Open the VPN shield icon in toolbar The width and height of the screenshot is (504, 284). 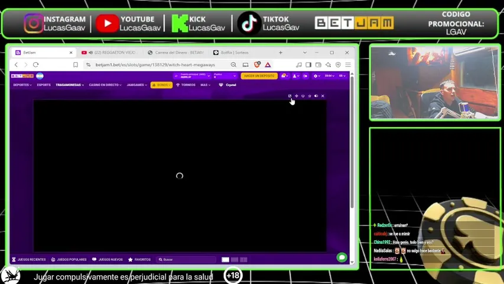(338, 64)
